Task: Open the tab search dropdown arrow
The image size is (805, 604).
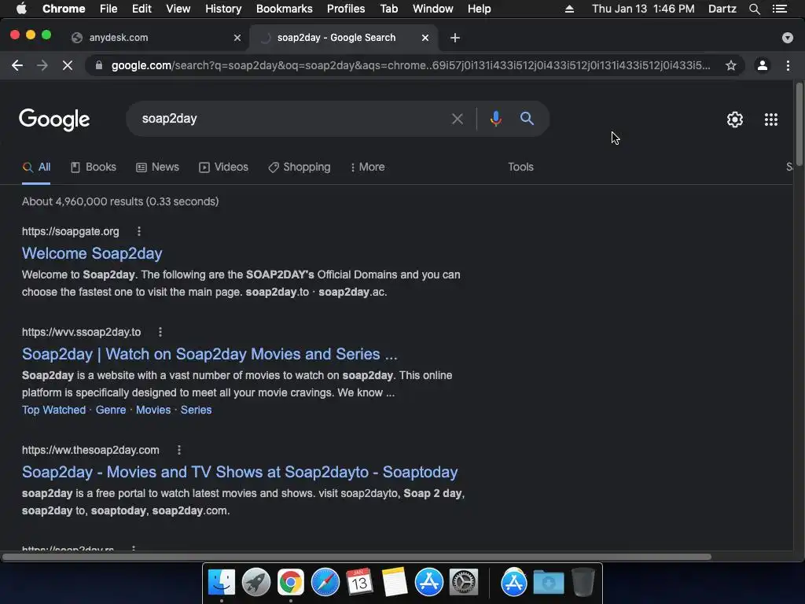Action: pos(787,38)
